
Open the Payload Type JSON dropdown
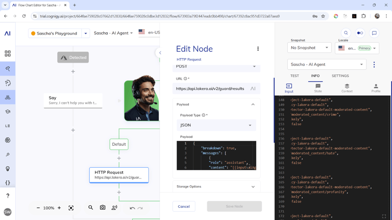[x=216, y=125]
